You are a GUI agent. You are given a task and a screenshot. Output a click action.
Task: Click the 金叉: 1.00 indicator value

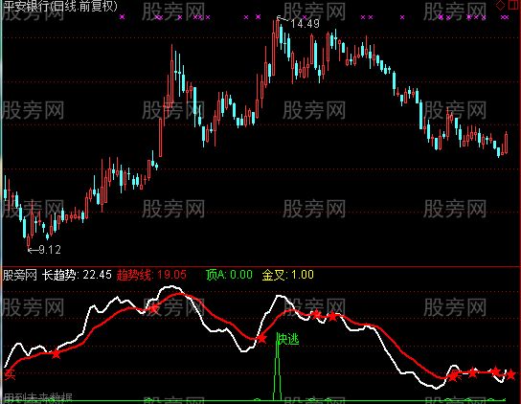click(x=287, y=275)
